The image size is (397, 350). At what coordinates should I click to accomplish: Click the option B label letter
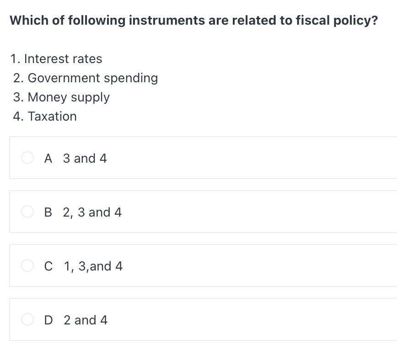(x=48, y=212)
